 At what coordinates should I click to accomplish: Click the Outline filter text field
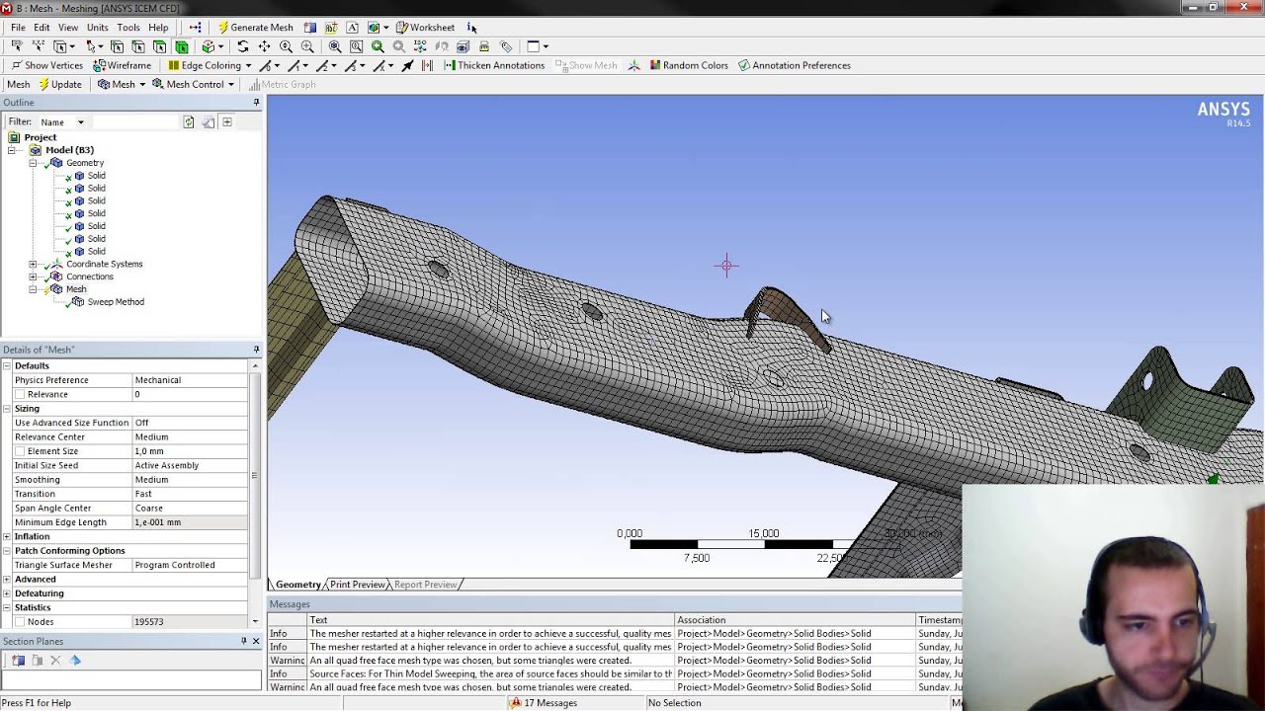(x=134, y=122)
